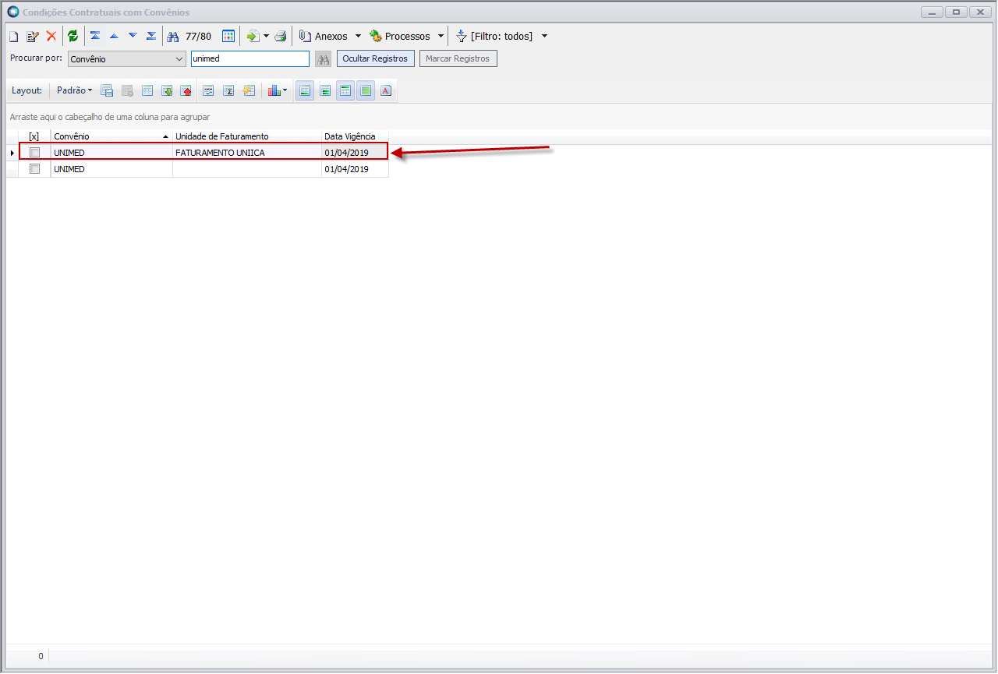Expand the Filtro: todos dropdown arrow
The image size is (998, 674).
tap(544, 36)
